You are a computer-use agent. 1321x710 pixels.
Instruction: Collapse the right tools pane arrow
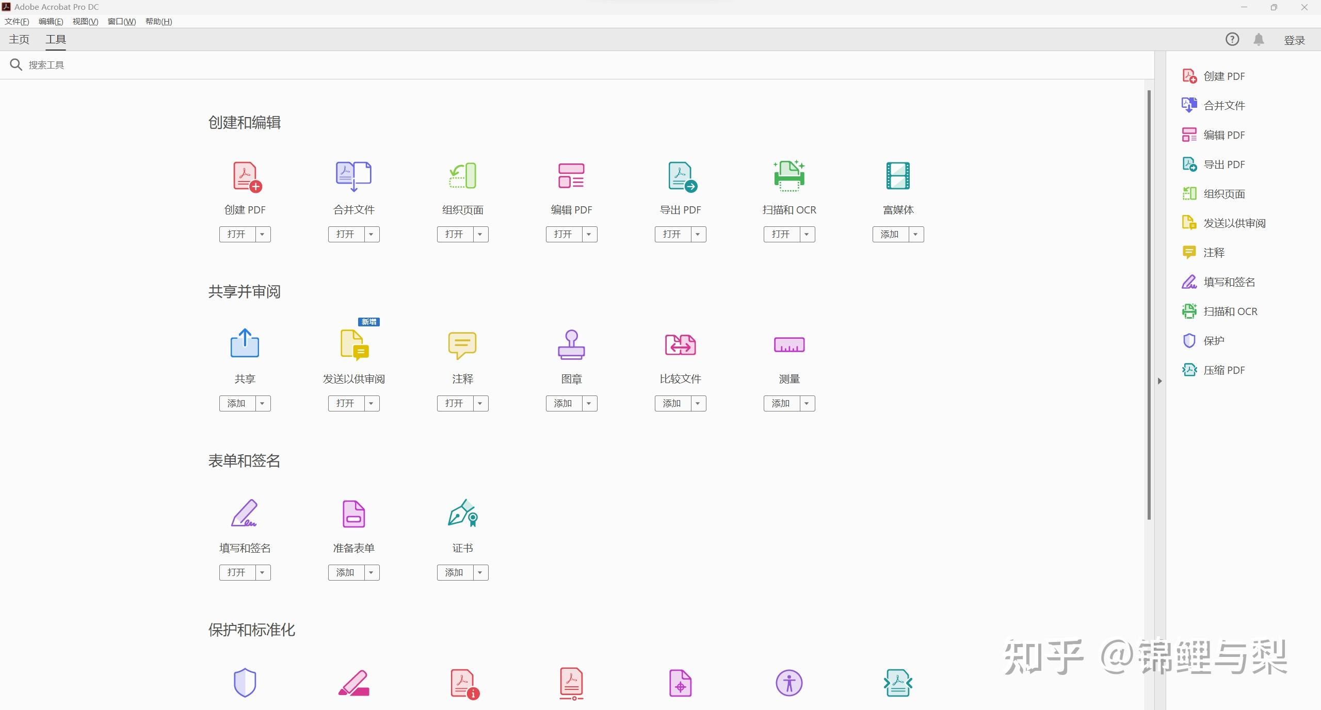tap(1159, 381)
